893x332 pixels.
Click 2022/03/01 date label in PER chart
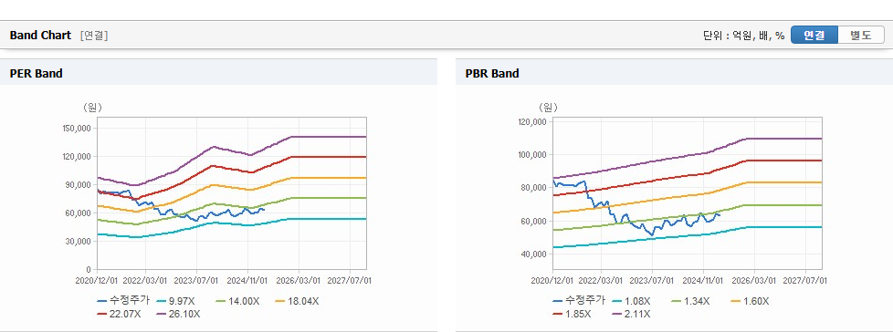[x=145, y=280]
